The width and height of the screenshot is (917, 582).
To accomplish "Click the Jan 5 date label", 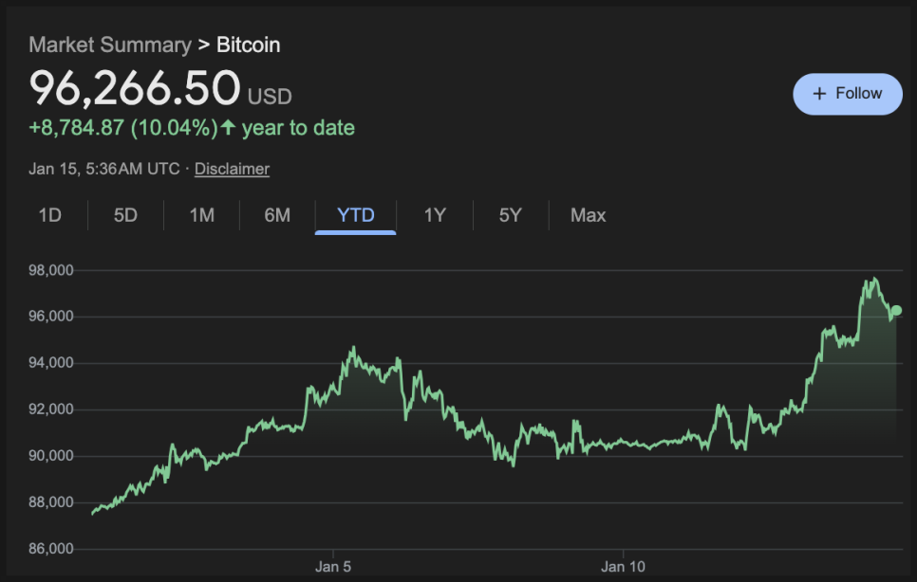I will pyautogui.click(x=333, y=567).
